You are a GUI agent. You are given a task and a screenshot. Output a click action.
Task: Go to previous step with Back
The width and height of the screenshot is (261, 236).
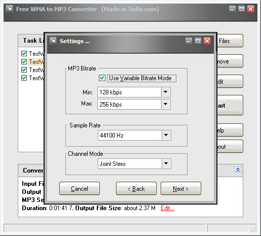136,188
